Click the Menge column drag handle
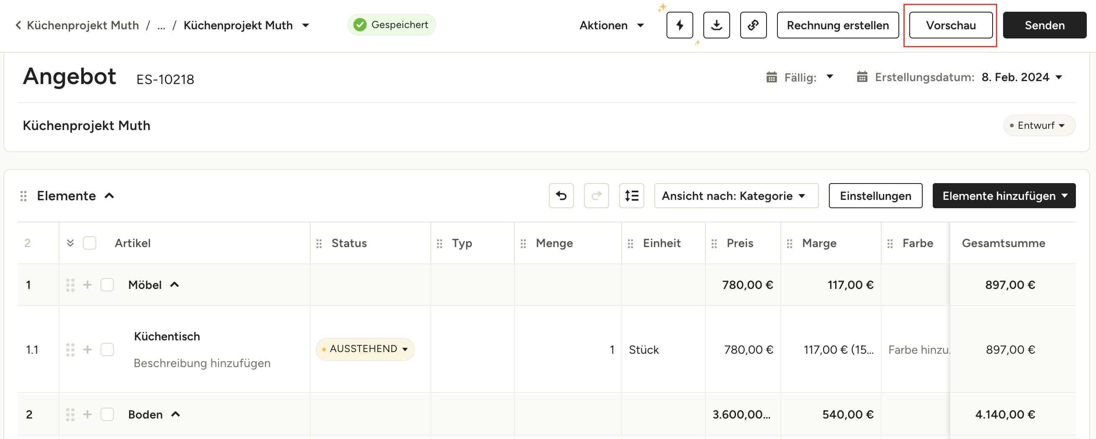Image resolution: width=1096 pixels, height=439 pixels. point(523,243)
